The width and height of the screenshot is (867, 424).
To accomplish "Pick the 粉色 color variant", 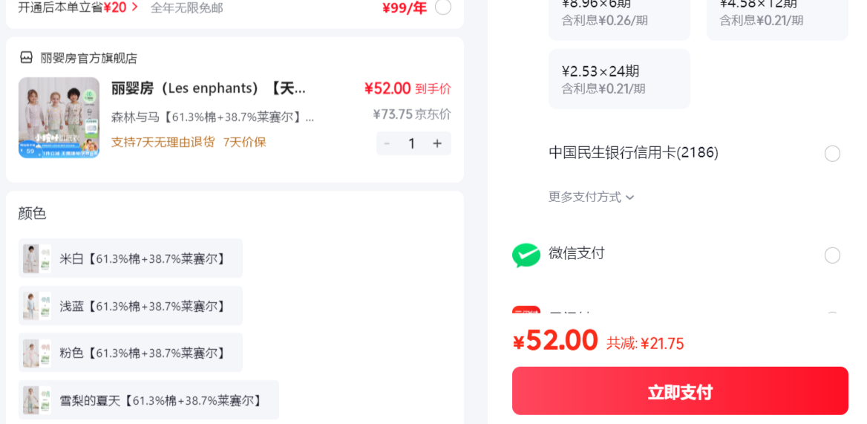I will click(131, 353).
